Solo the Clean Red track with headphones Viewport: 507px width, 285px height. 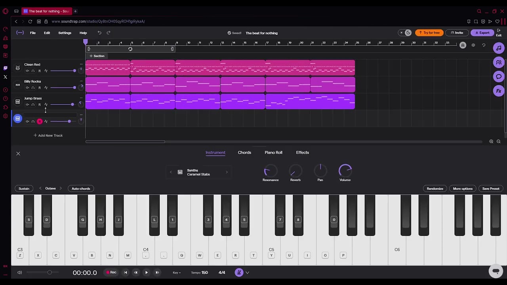coord(33,71)
